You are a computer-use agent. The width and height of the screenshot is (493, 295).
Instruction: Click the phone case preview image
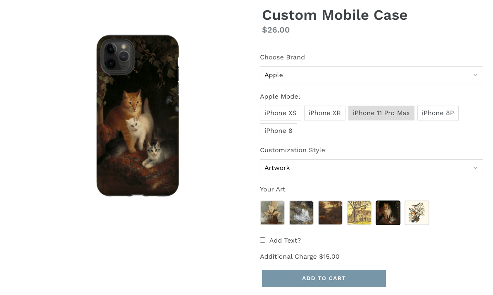(x=138, y=116)
